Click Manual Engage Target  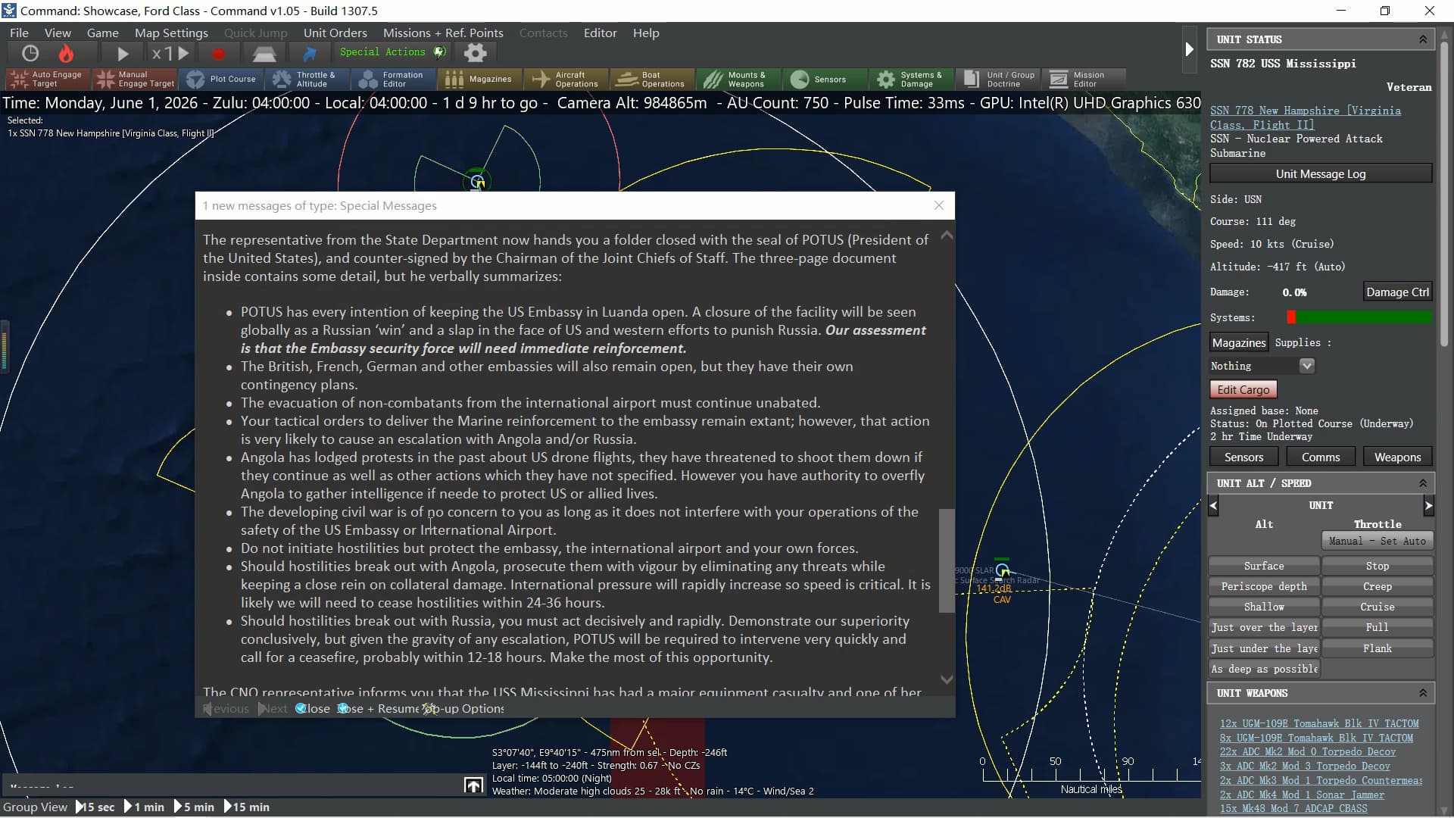[136, 79]
